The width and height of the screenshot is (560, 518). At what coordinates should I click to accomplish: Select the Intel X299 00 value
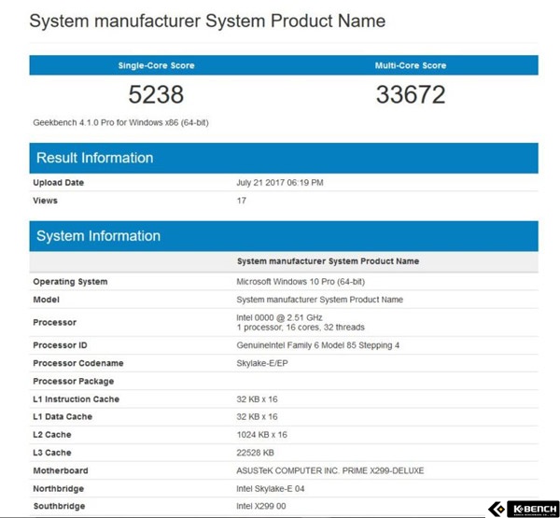pyautogui.click(x=261, y=506)
